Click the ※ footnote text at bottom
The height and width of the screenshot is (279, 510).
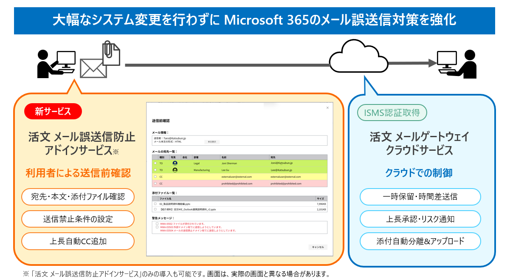tap(176, 274)
